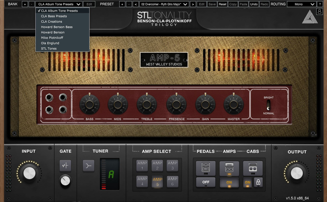The image size is (327, 202).
Task: Choose CLA Bass Presets bank
Action: (63, 16)
